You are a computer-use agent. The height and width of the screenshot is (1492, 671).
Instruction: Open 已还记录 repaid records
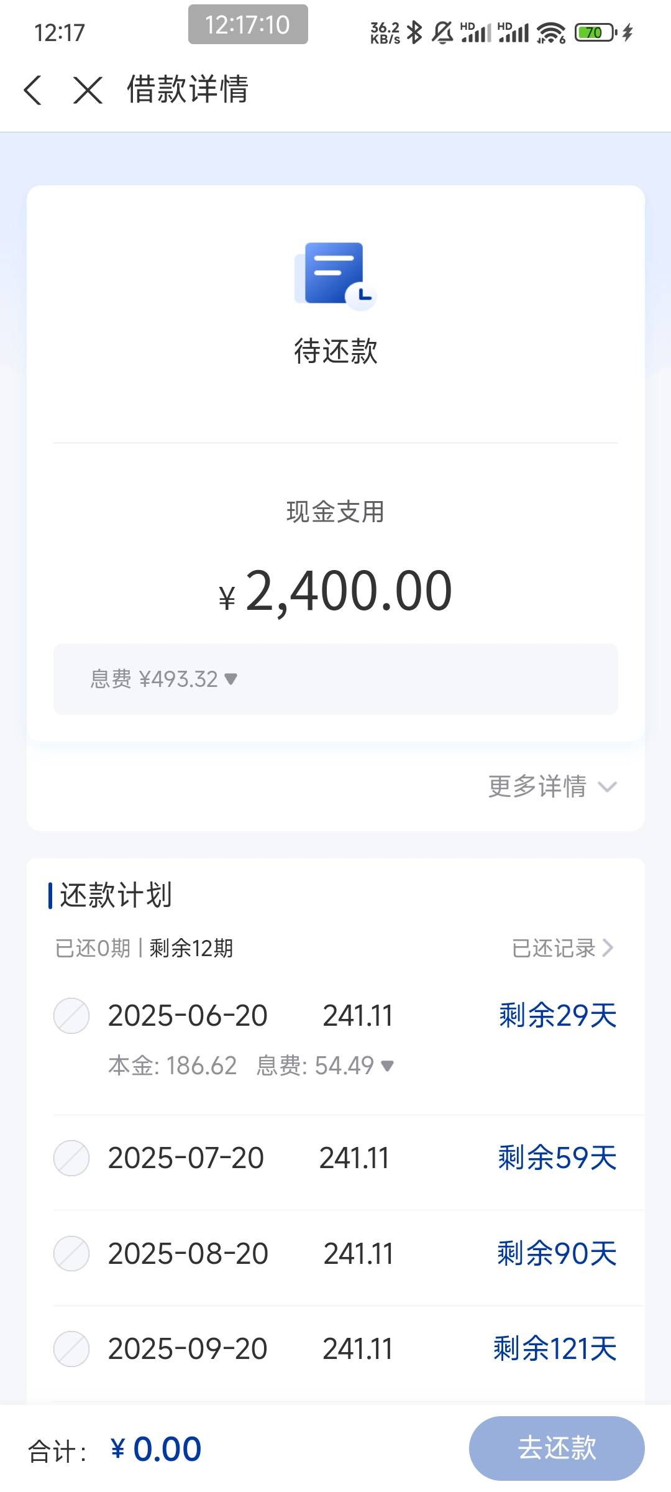point(563,948)
